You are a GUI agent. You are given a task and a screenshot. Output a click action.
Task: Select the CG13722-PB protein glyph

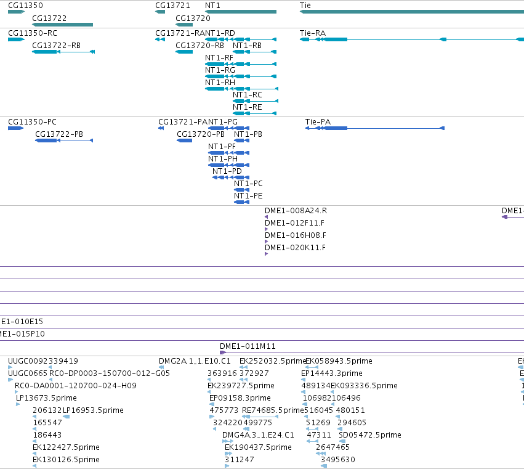click(x=64, y=141)
